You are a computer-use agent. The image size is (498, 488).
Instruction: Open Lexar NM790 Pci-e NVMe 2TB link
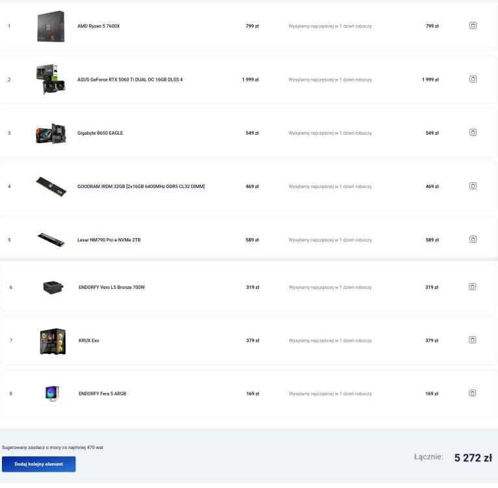[x=109, y=239]
